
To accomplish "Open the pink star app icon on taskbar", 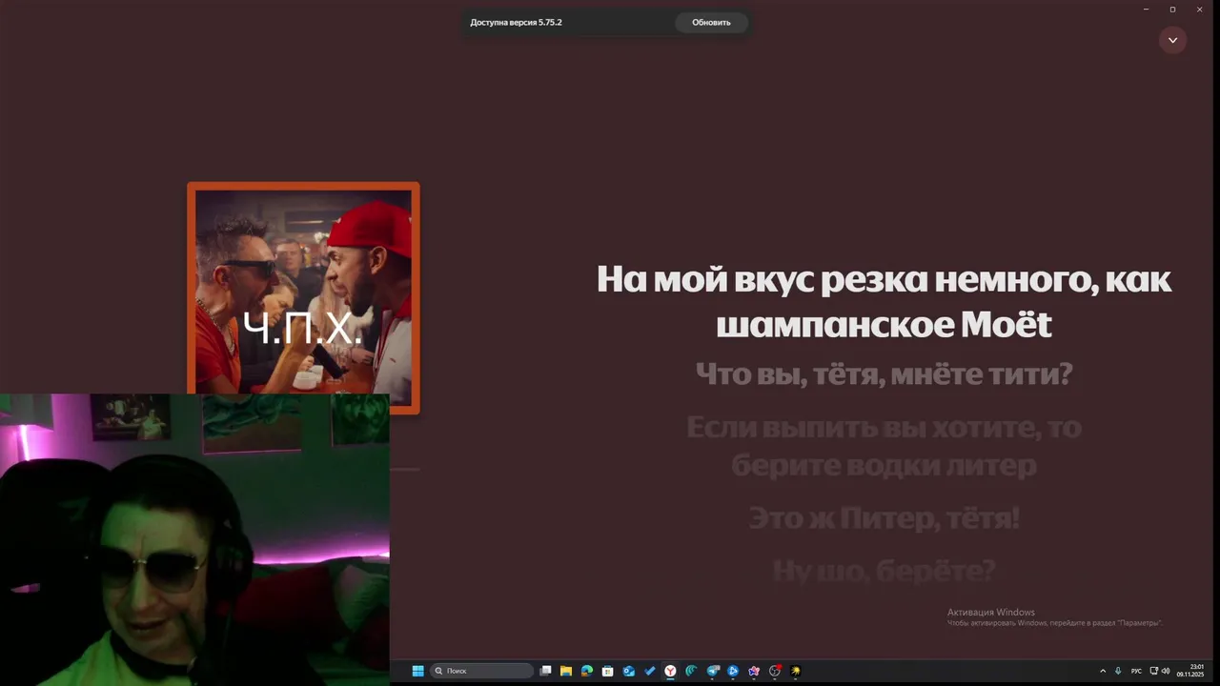I will coord(754,671).
